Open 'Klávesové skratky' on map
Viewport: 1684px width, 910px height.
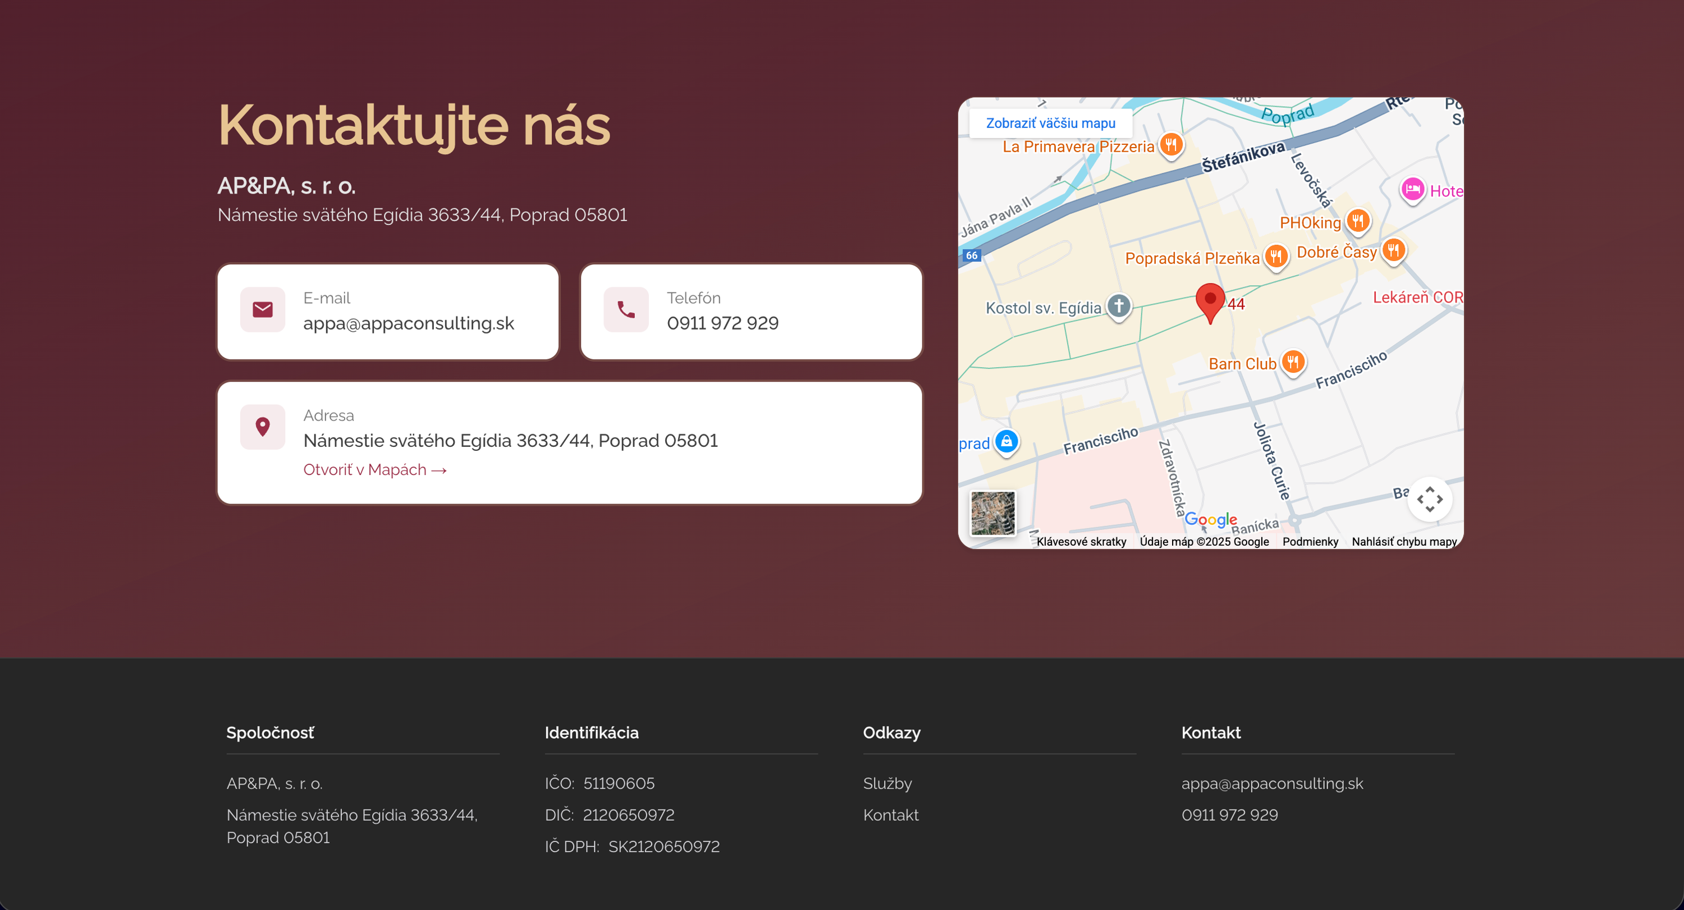tap(1081, 541)
